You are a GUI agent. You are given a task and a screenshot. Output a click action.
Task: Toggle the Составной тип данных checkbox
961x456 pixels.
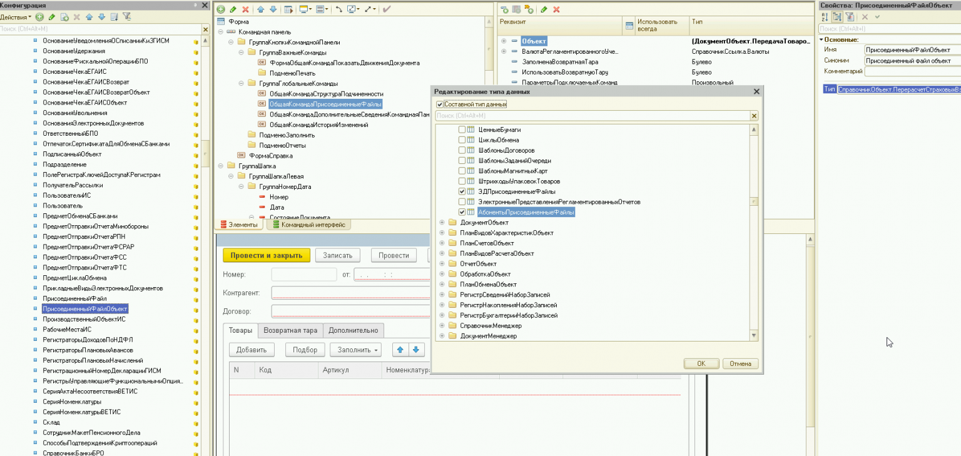[x=439, y=104]
